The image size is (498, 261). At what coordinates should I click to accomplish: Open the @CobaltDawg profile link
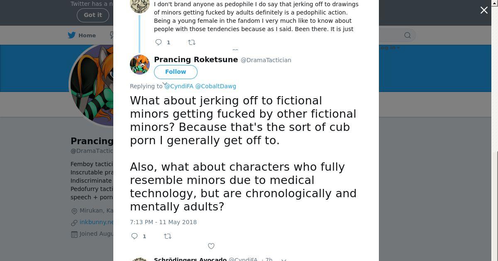[x=215, y=86]
